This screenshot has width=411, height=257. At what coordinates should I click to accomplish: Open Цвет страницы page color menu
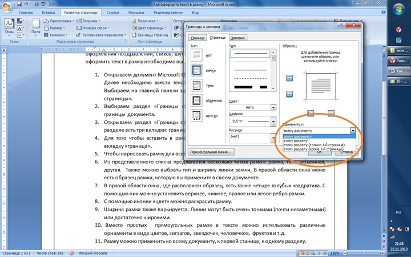(x=149, y=28)
